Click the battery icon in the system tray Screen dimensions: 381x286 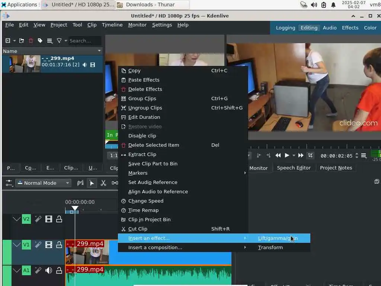point(324,5)
